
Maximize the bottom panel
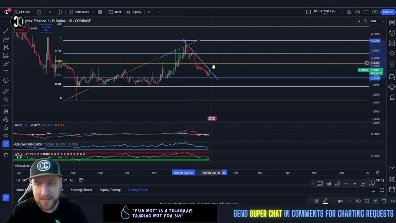[x=382, y=190]
